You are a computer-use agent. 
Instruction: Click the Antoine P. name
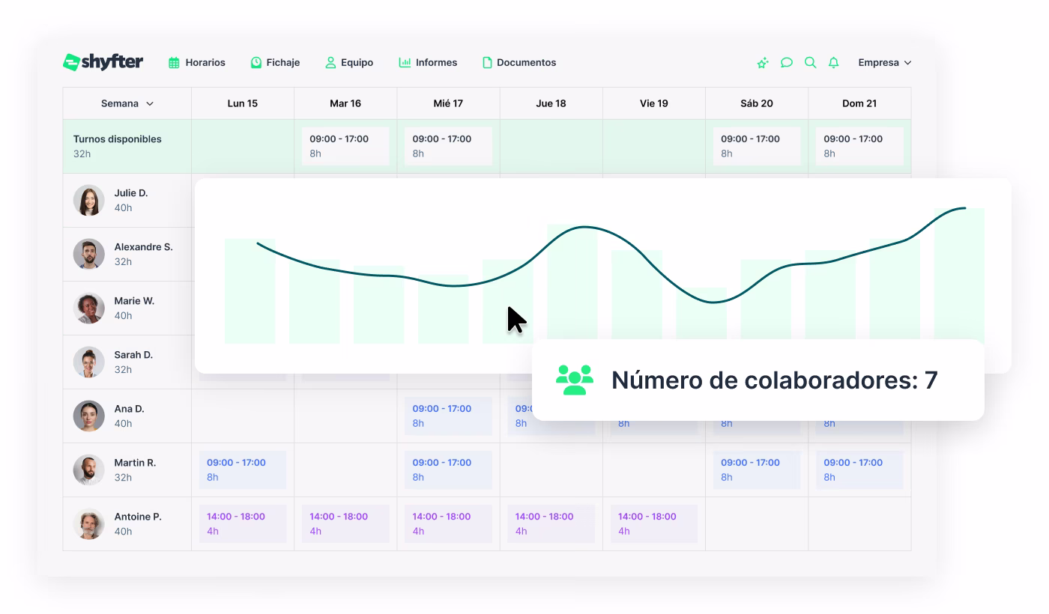138,517
